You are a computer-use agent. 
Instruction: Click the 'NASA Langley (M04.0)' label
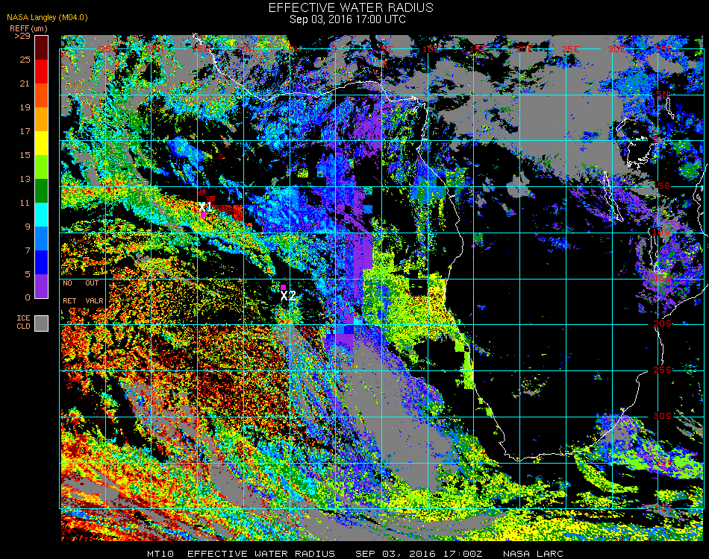click(47, 17)
